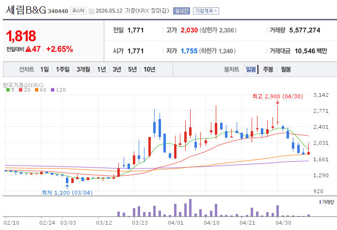Click the 04/30 date axis label
337x230 pixels.
click(283, 223)
